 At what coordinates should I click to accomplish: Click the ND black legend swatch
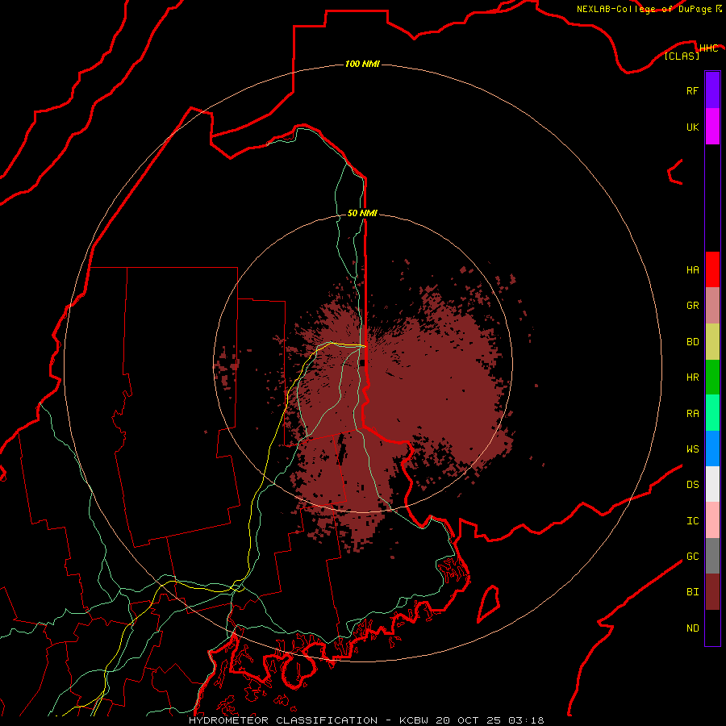pos(712,628)
